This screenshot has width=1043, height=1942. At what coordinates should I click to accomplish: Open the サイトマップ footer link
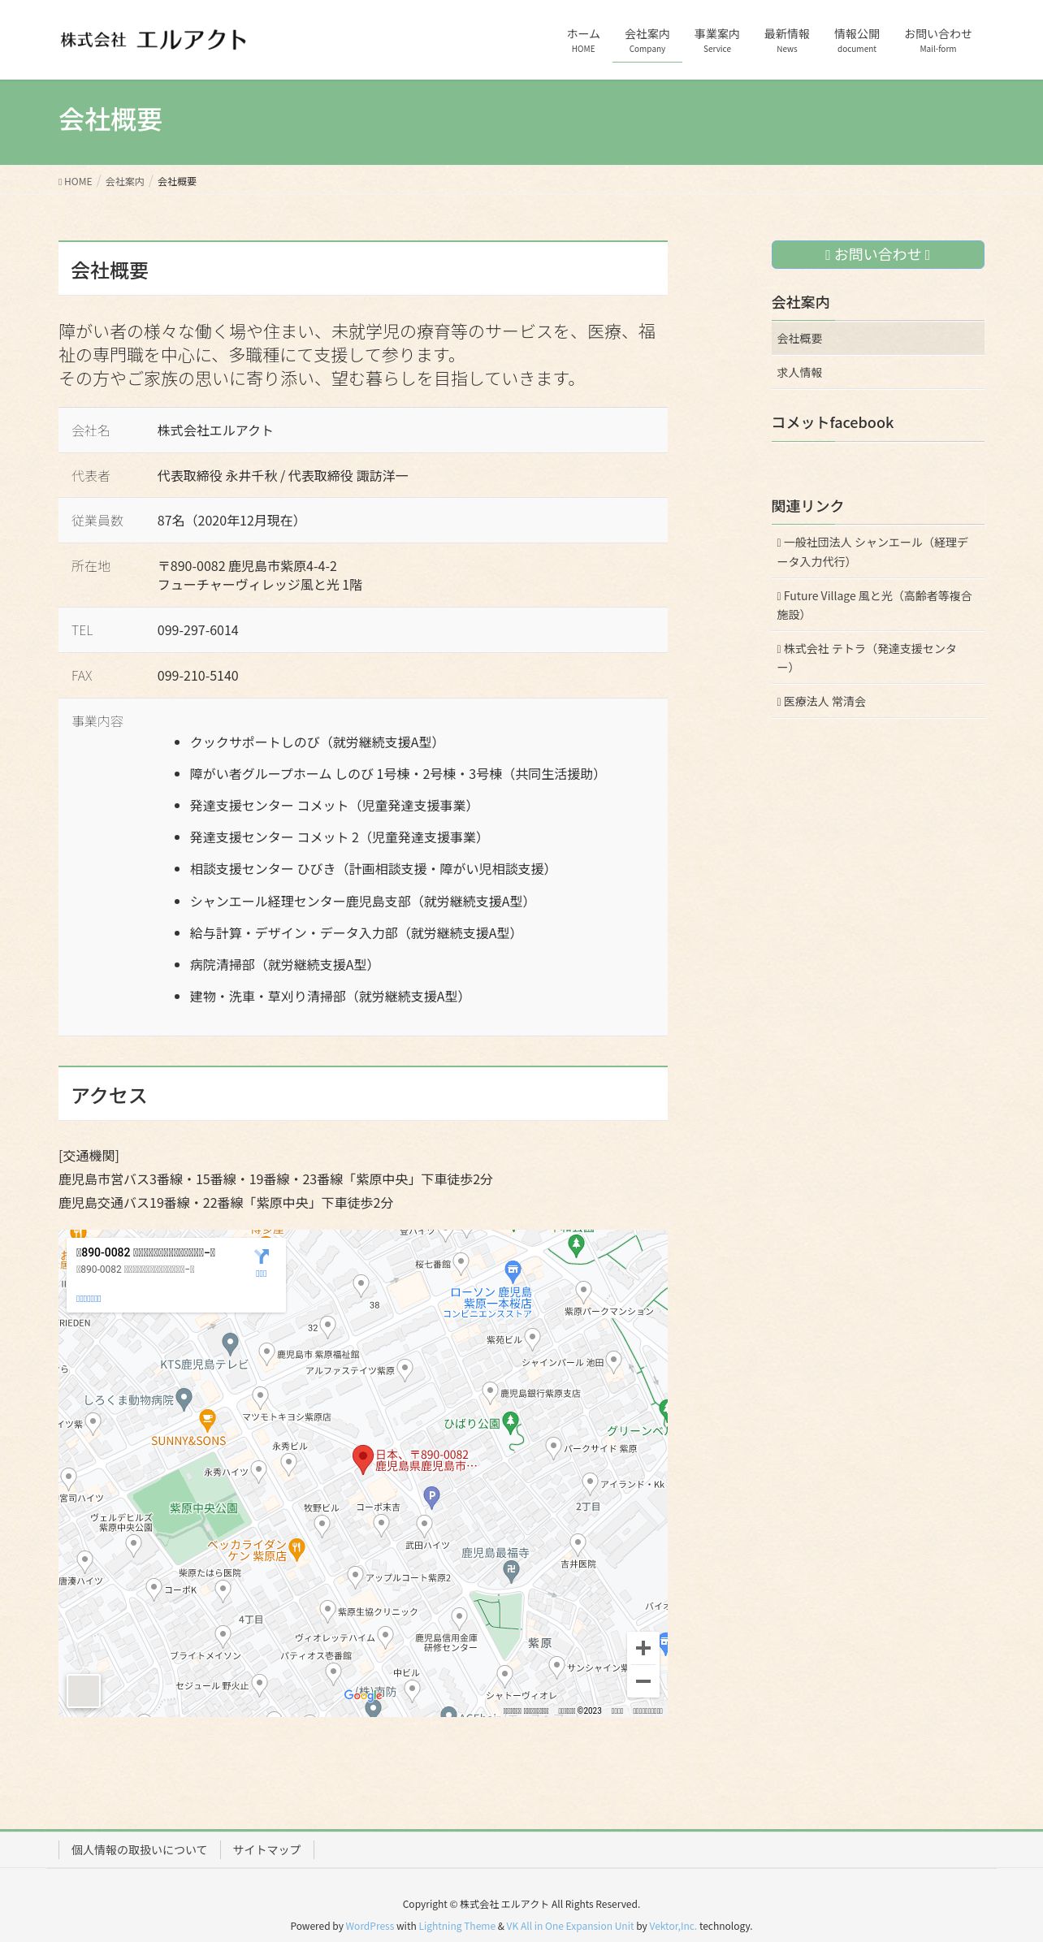click(266, 1849)
